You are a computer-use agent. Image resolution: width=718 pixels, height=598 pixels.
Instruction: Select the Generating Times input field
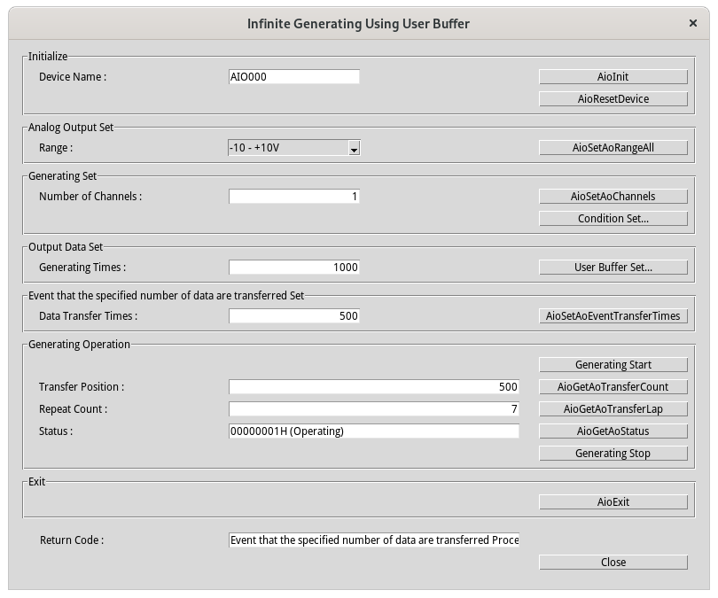tap(294, 268)
